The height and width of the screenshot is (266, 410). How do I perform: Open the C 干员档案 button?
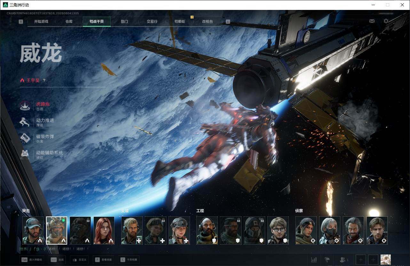tap(130, 260)
